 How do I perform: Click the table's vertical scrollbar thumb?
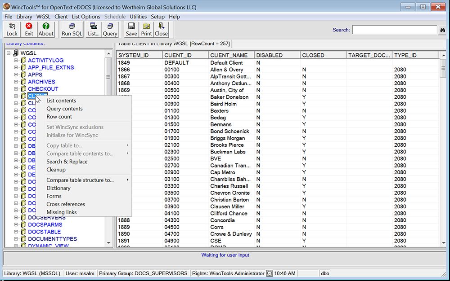pyautogui.click(x=443, y=68)
